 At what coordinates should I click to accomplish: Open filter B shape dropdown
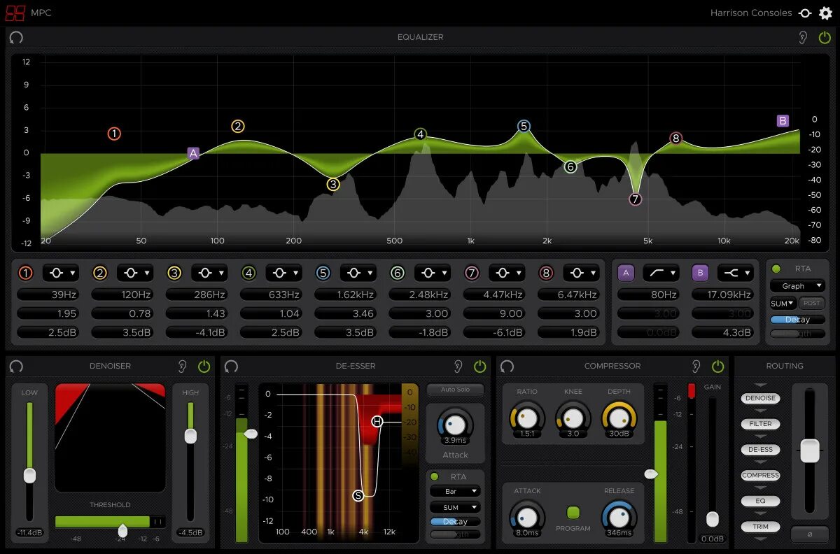[x=735, y=273]
